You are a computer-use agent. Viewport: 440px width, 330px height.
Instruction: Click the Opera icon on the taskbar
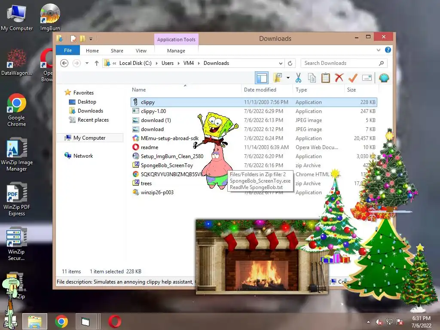tap(115, 321)
